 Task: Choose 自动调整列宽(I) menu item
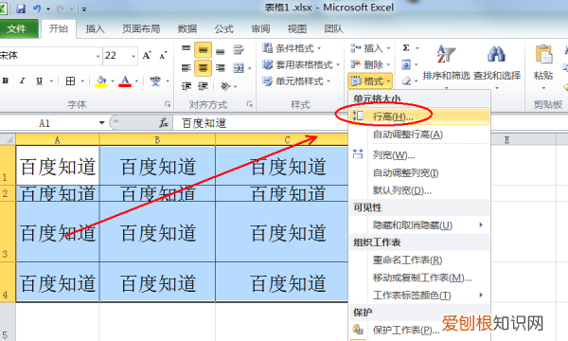(418, 172)
